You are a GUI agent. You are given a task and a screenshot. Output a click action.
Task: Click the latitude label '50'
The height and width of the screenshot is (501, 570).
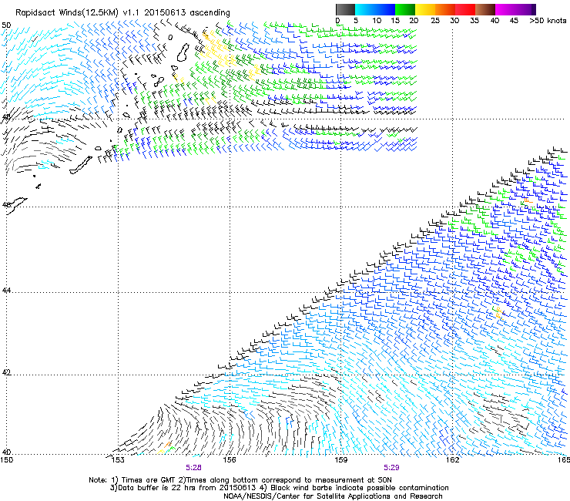pyautogui.click(x=6, y=25)
